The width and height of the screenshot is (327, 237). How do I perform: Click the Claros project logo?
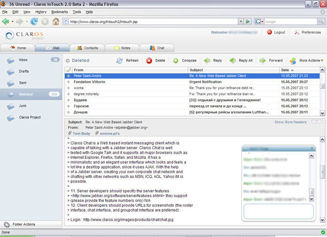tap(24, 35)
